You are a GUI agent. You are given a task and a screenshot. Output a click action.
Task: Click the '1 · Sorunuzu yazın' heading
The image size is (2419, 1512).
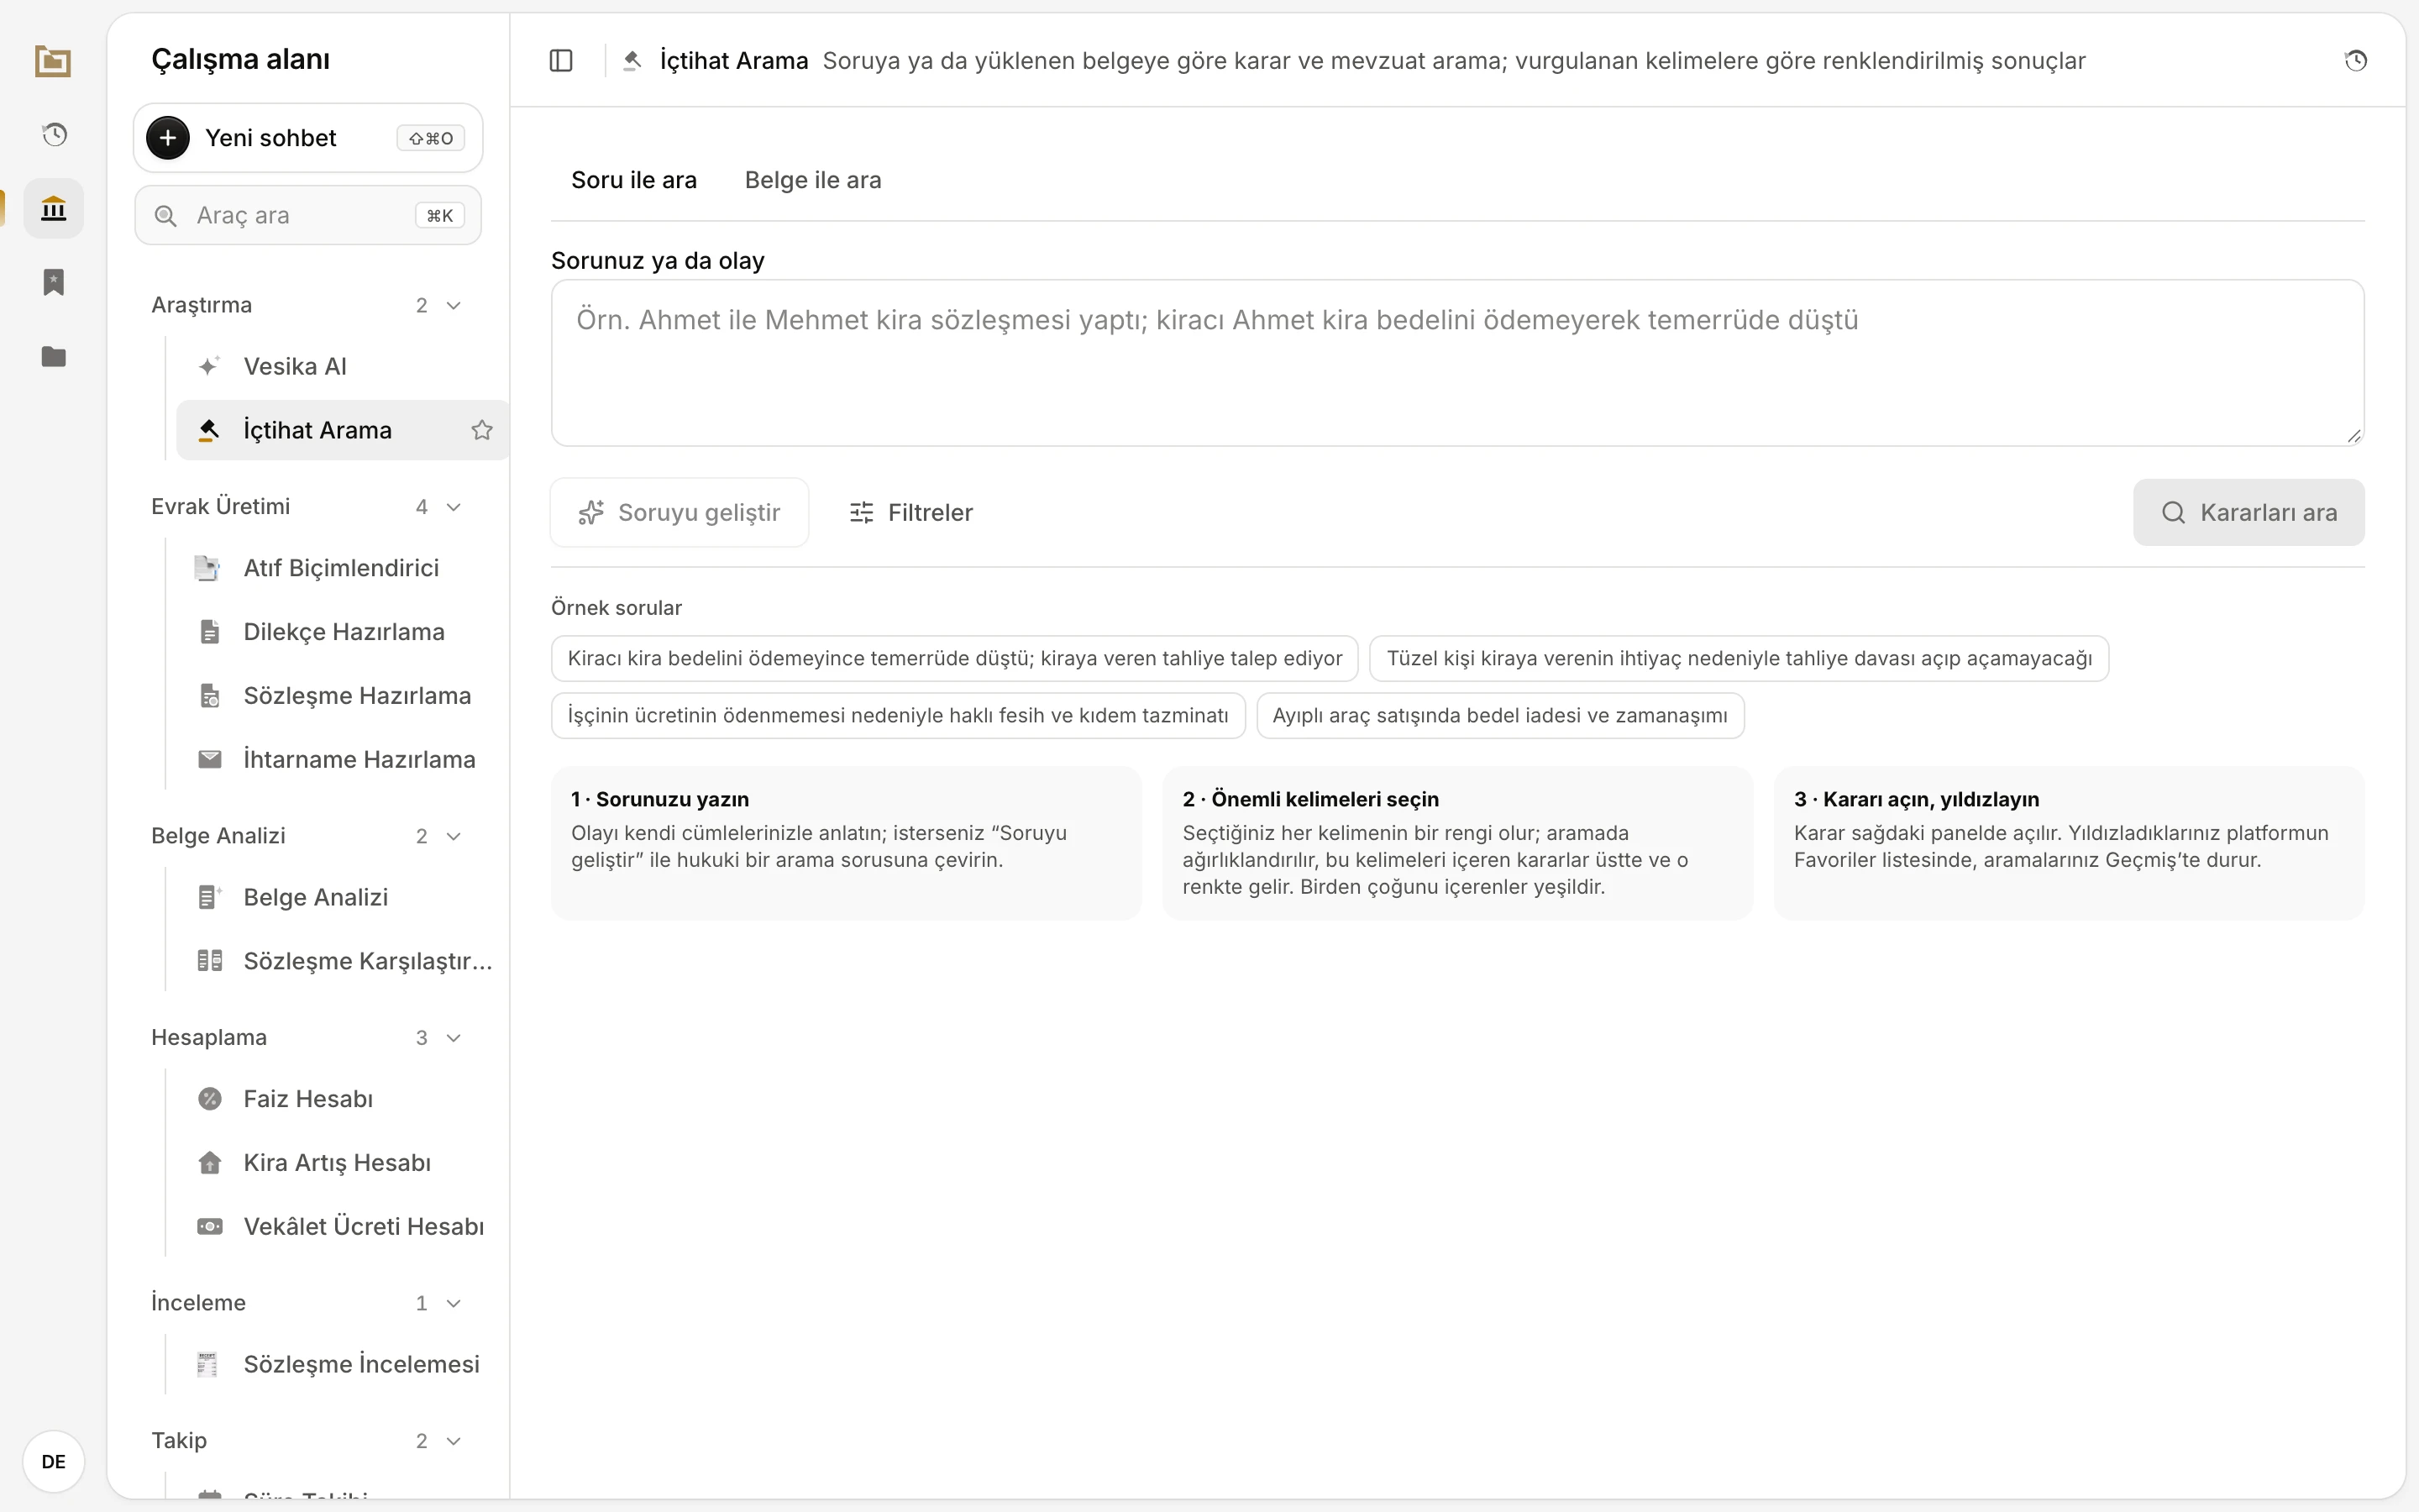pyautogui.click(x=659, y=799)
